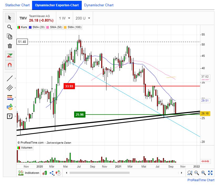Click the yellow 26.18 price tag

pyautogui.click(x=205, y=113)
